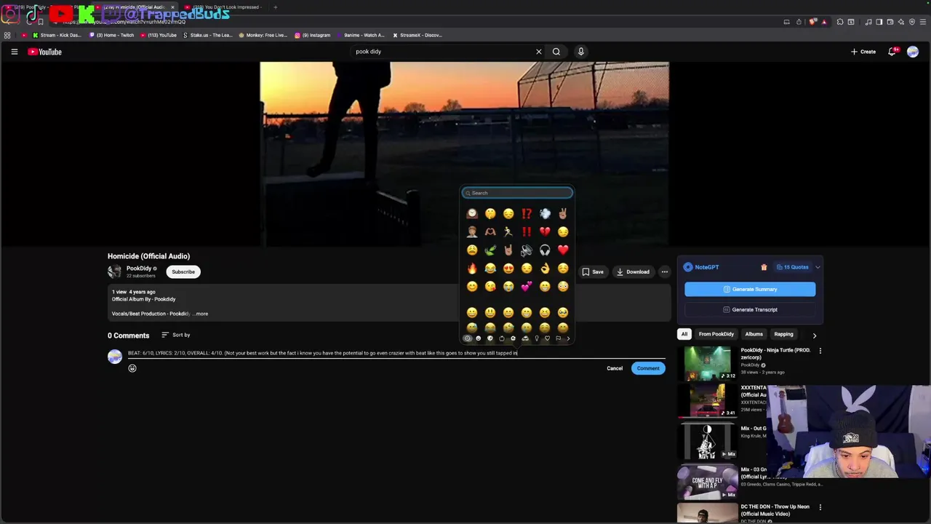Download the Homicide video
The height and width of the screenshot is (524, 931).
click(x=633, y=271)
